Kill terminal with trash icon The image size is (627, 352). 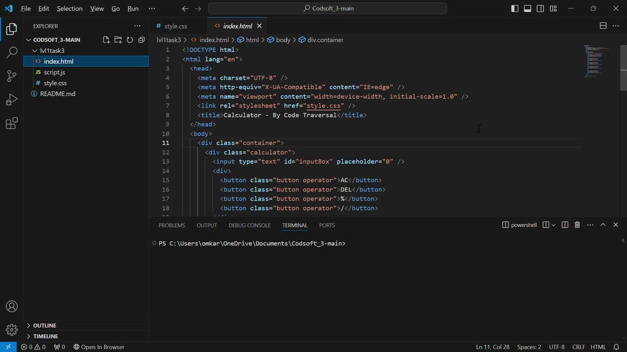pos(578,225)
